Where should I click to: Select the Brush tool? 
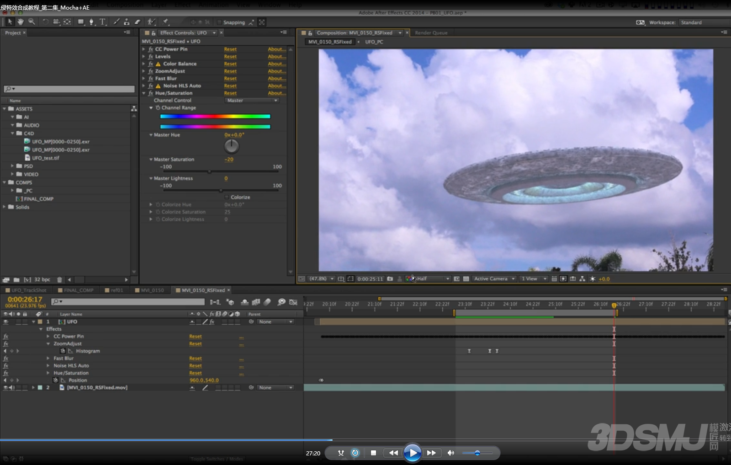tap(117, 22)
